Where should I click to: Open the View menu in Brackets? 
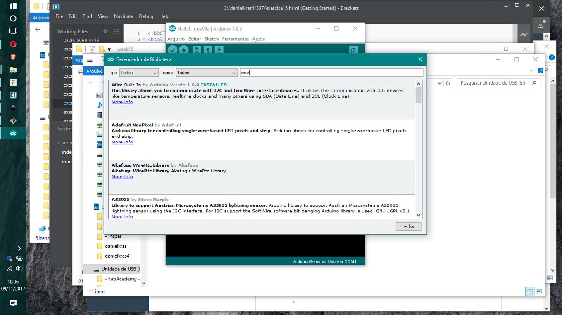103,16
